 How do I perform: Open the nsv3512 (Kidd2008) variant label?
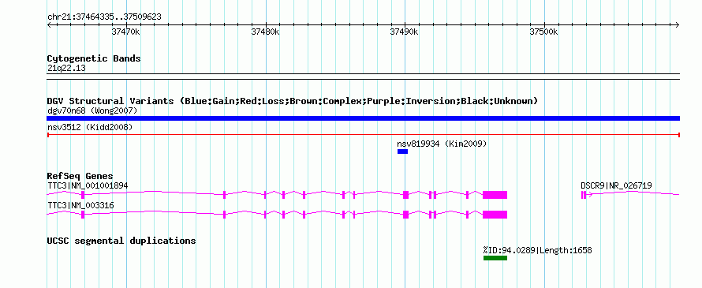(x=90, y=128)
